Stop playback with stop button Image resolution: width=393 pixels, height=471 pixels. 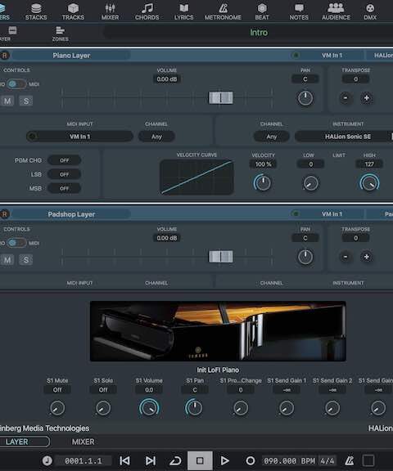tap(200, 460)
